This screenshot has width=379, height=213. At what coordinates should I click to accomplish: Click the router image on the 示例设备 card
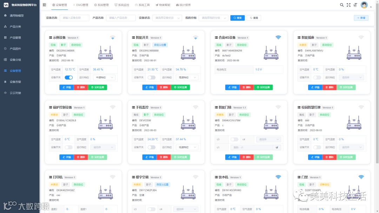(106, 53)
